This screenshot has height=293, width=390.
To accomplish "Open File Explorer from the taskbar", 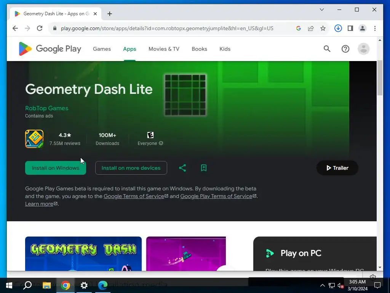I will pyautogui.click(x=46, y=285).
